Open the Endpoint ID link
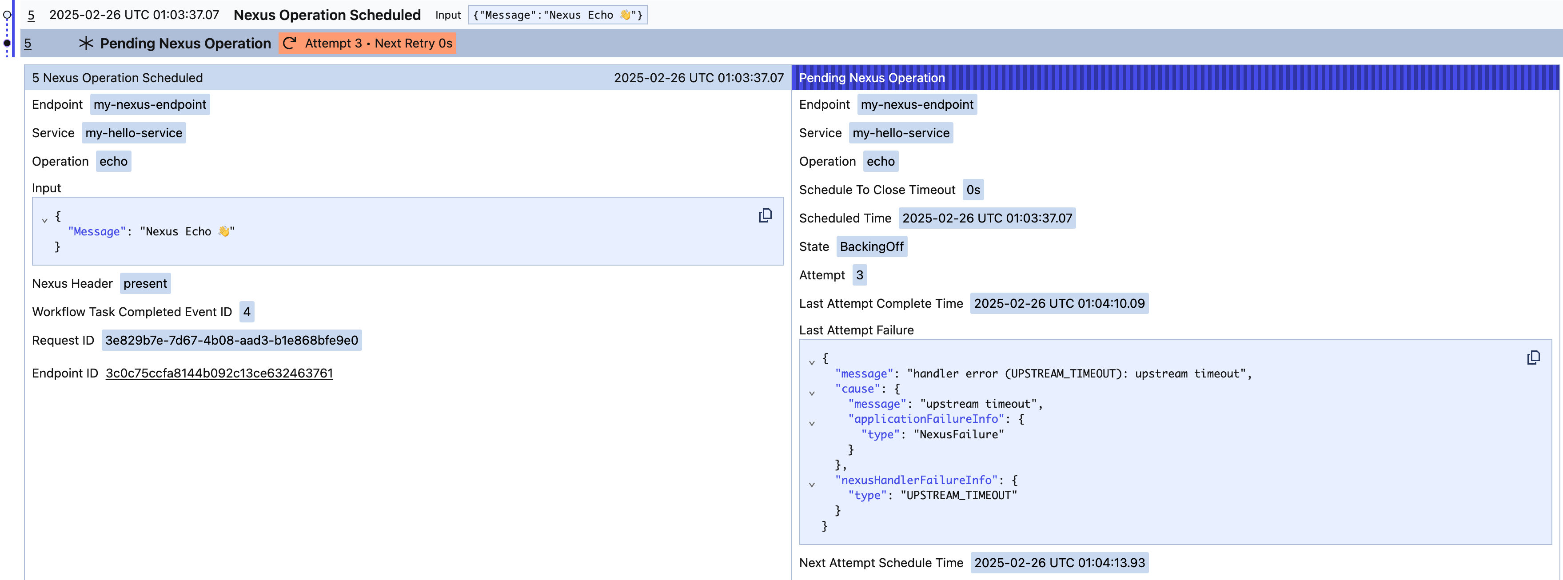 point(219,373)
